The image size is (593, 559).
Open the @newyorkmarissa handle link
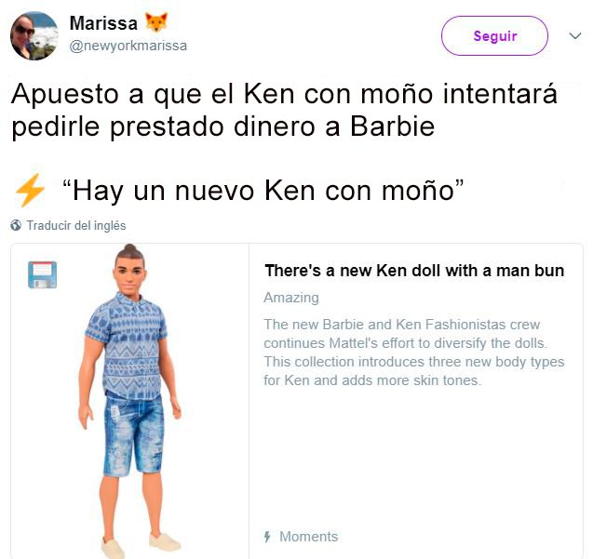coord(128,46)
